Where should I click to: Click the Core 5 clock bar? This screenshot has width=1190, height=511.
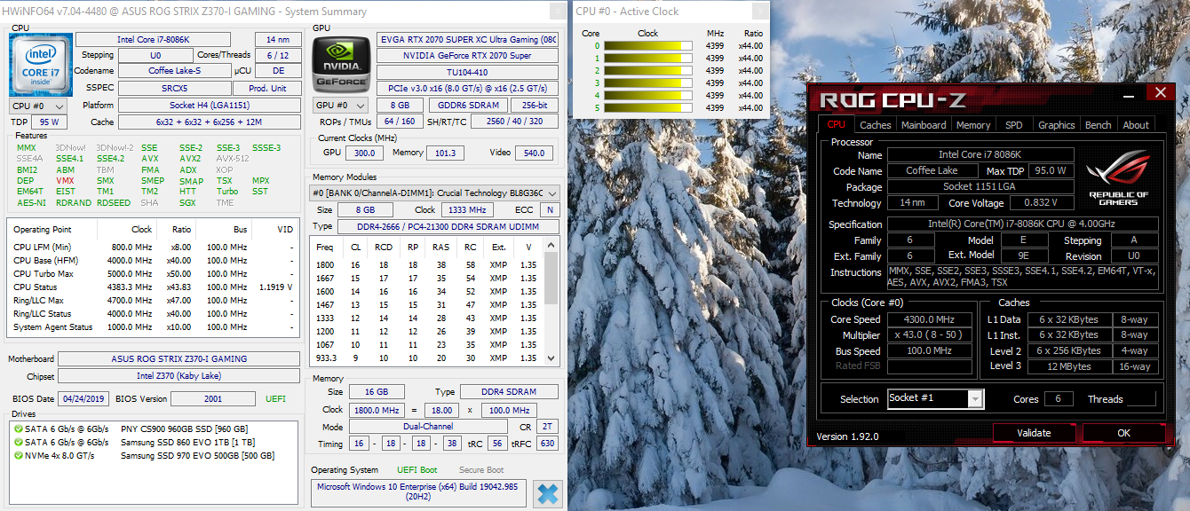pos(647,107)
